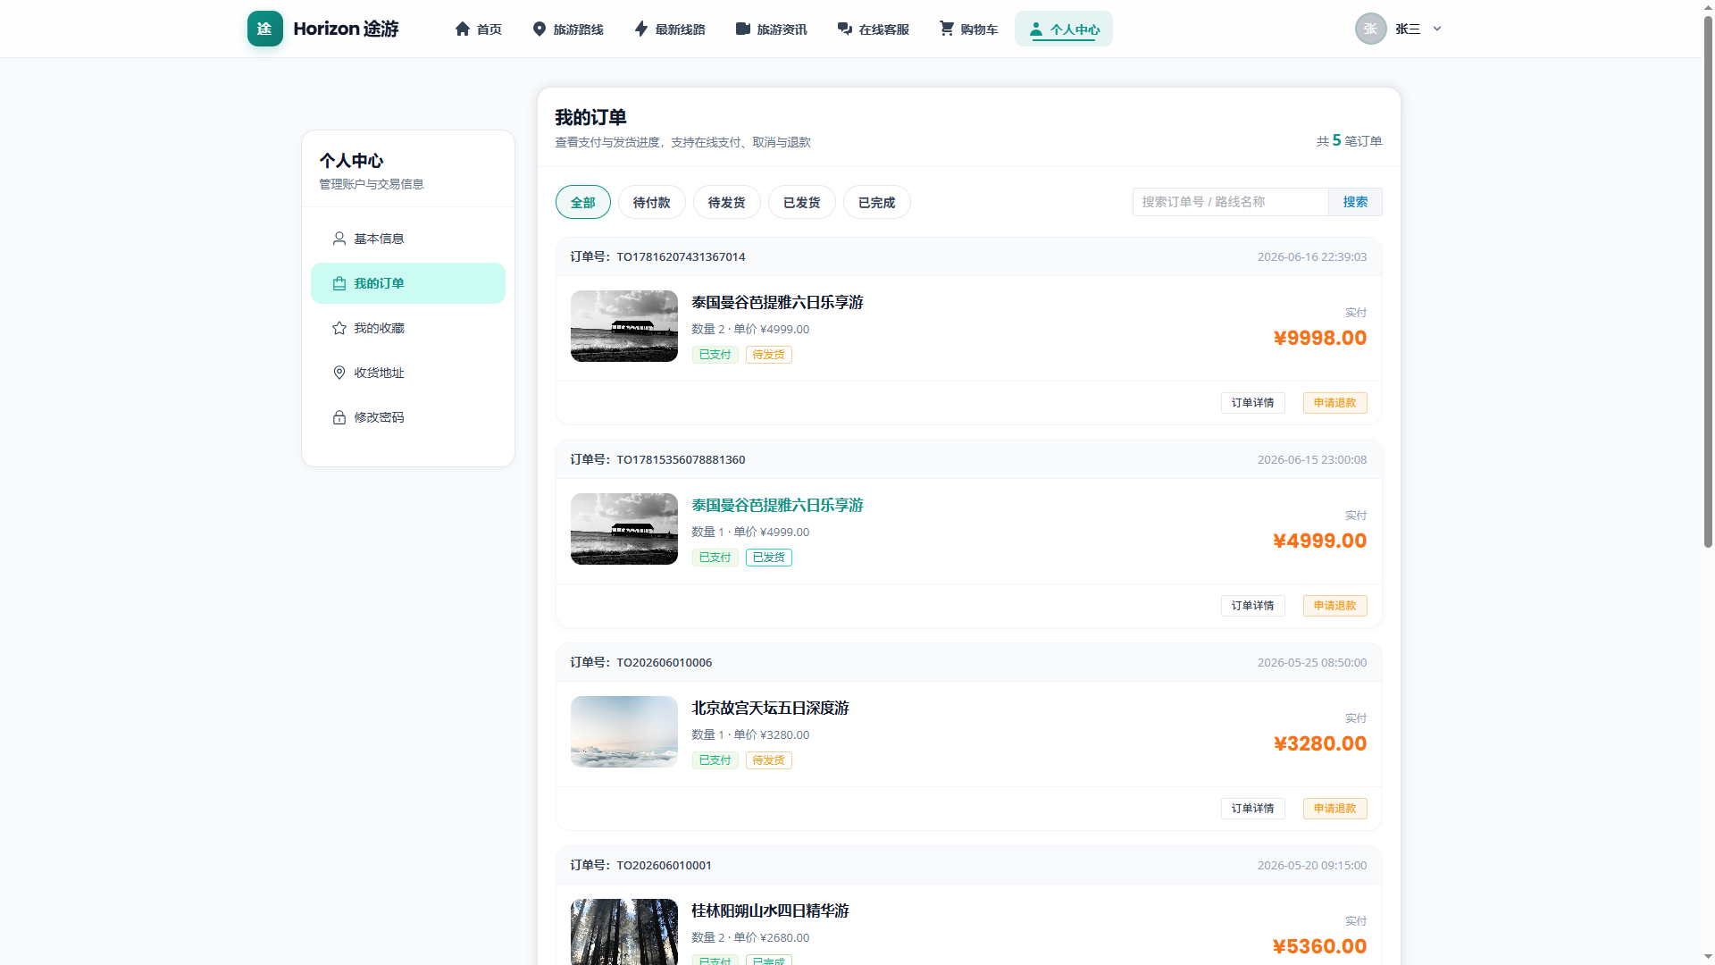Image resolution: width=1715 pixels, height=965 pixels.
Task: Click order number TO202606010006
Action: point(665,663)
